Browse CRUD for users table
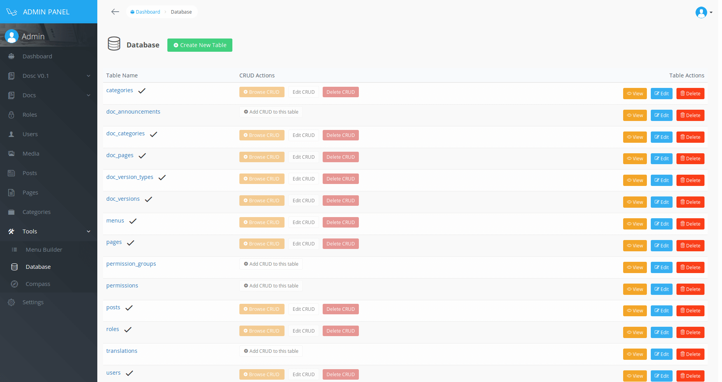Screen dimensions: 722x382 (262, 375)
